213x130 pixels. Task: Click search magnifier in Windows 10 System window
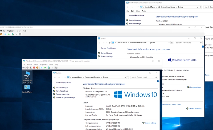point(156,77)
